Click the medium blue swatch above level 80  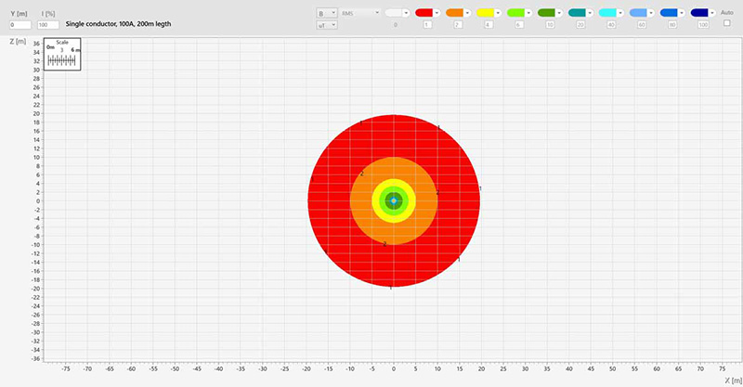tap(669, 13)
